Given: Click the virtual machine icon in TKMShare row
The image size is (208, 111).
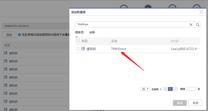Looking at the screenshot, I should click(x=83, y=49).
